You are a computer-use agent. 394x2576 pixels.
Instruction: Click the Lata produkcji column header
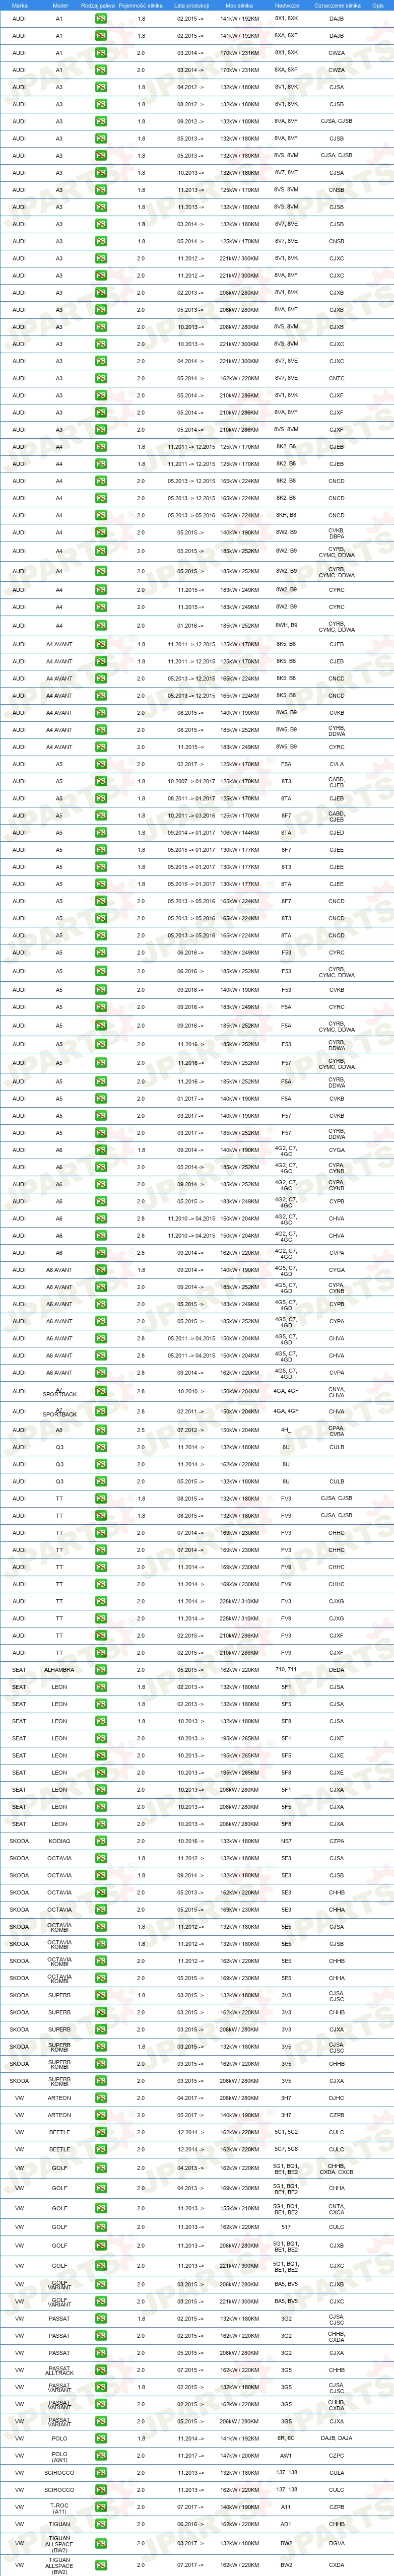pyautogui.click(x=190, y=5)
